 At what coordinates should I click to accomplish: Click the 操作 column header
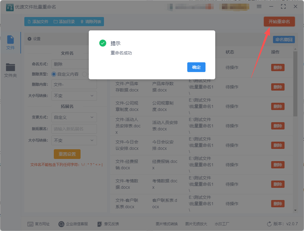pos(275,52)
